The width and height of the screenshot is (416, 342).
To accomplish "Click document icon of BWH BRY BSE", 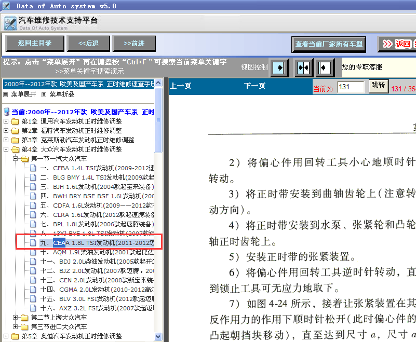I will 33,196.
